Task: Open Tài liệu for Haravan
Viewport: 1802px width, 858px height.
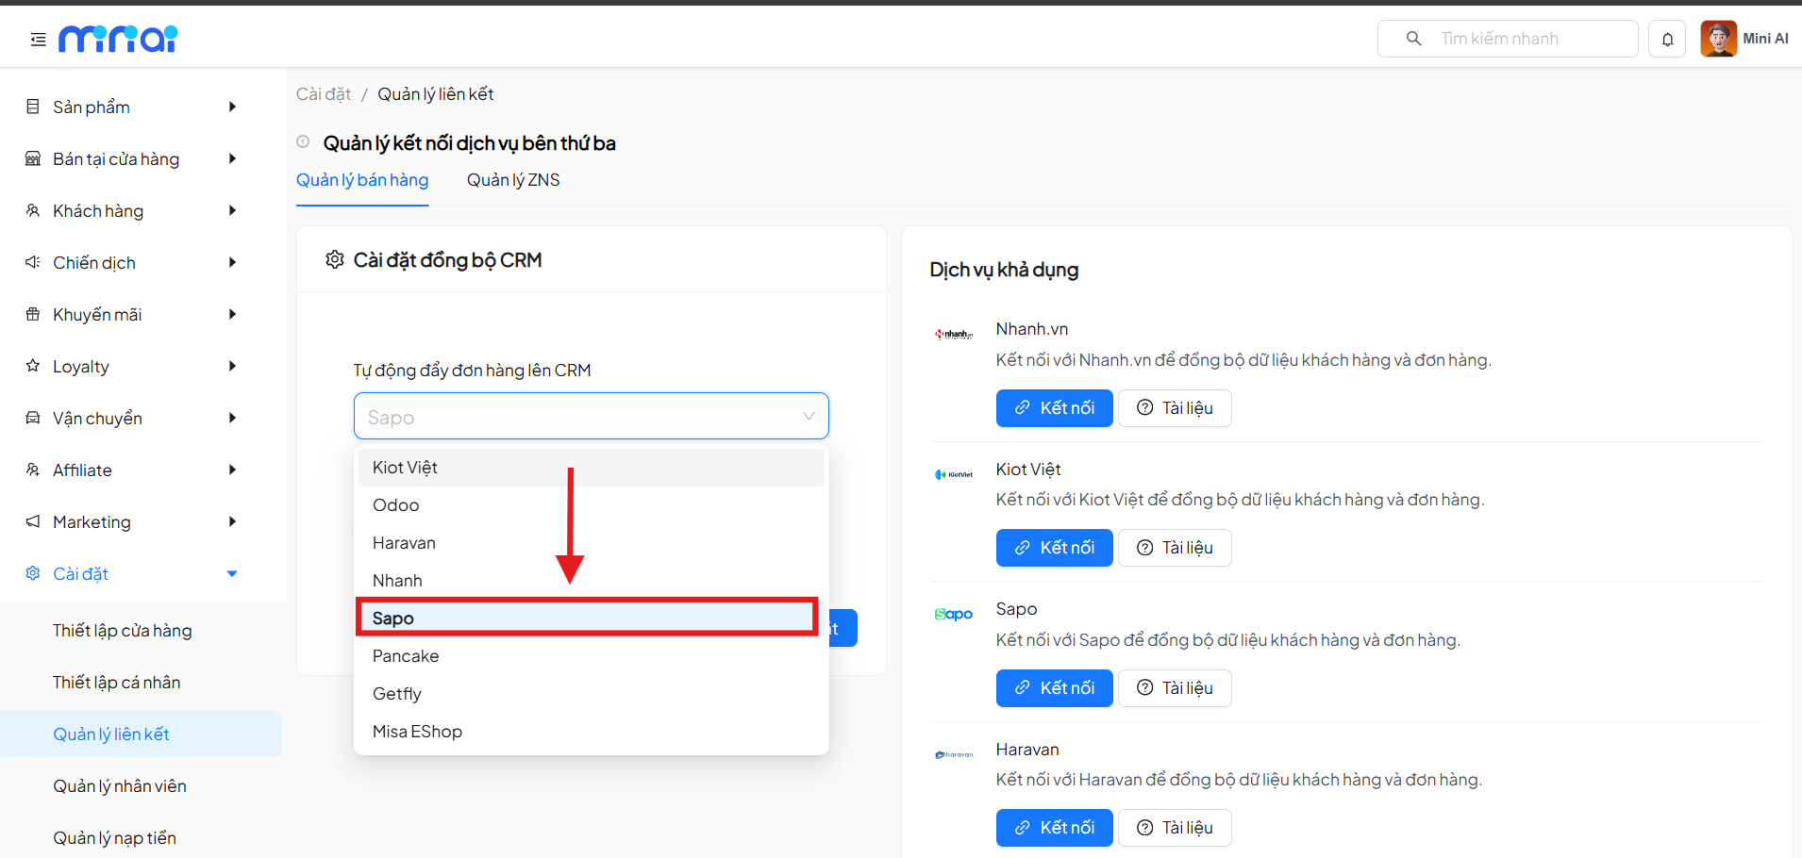Action: pos(1175,827)
